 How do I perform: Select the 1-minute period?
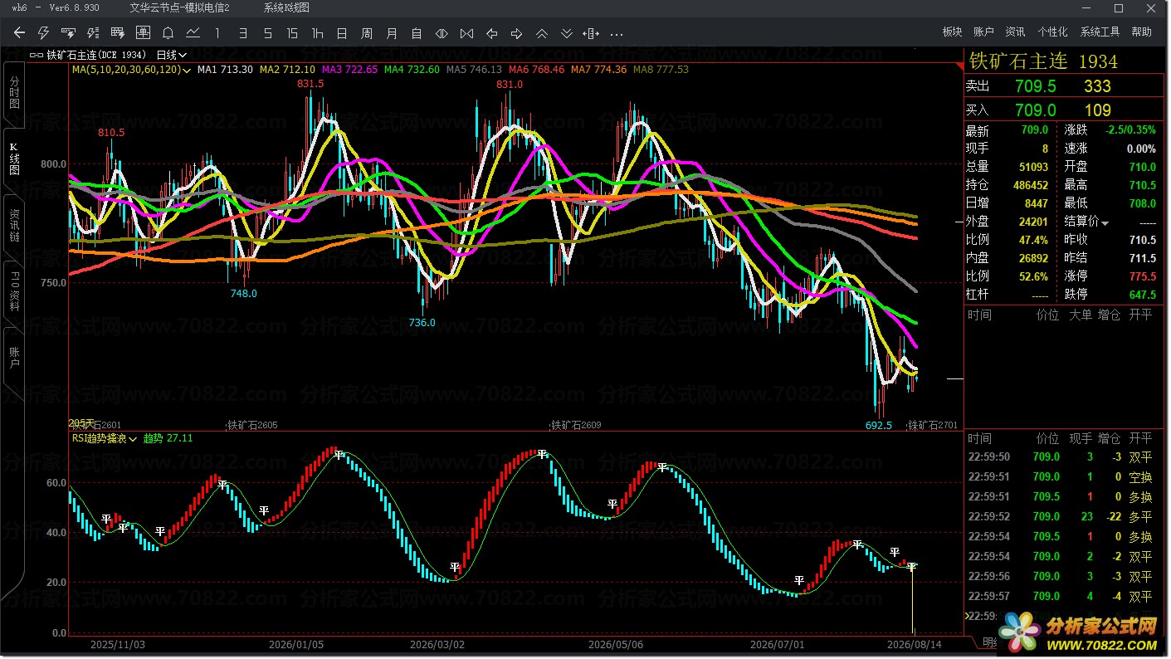coord(217,33)
